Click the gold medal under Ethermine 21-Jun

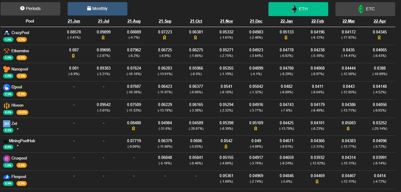pos(73,56)
